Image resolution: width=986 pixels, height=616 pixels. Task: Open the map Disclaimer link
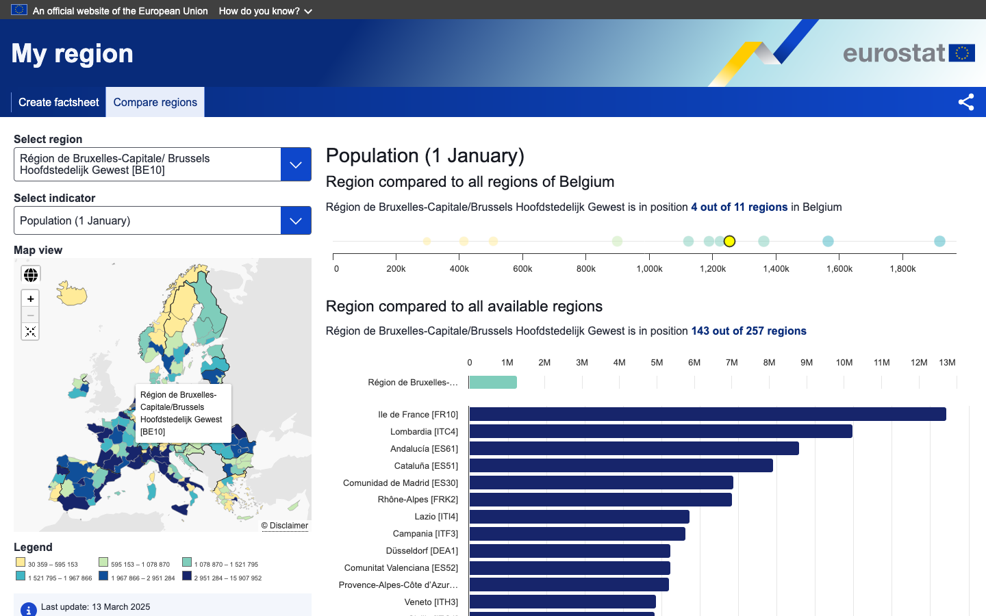point(285,526)
